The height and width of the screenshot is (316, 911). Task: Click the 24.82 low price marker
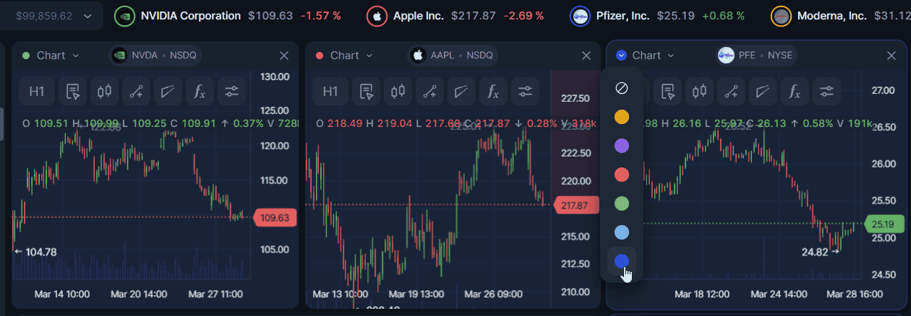820,252
